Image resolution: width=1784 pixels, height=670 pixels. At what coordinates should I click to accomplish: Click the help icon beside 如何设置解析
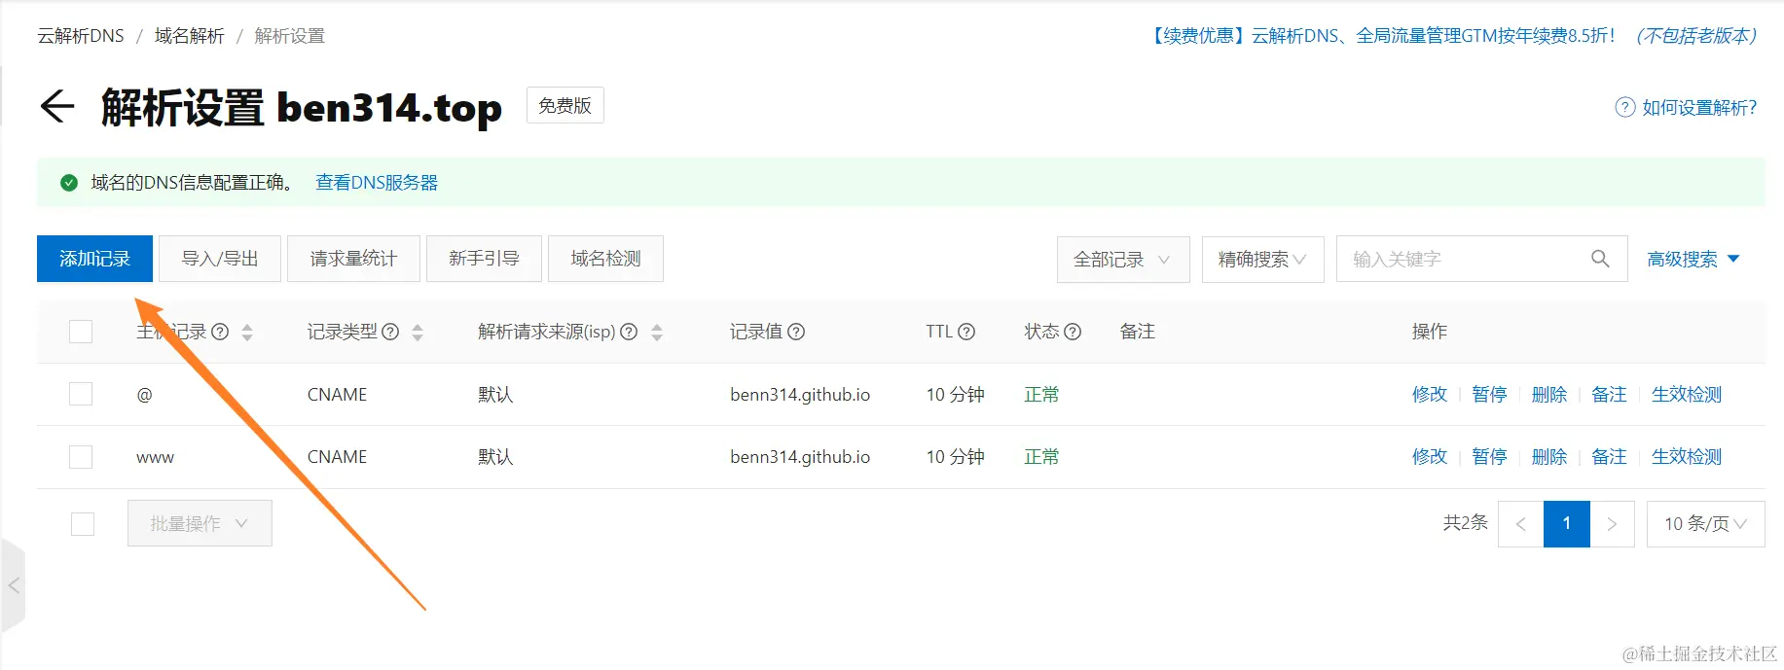coord(1624,107)
